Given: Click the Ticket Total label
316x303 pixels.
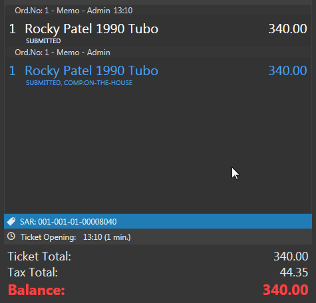Looking at the screenshot, I should 39,256.
